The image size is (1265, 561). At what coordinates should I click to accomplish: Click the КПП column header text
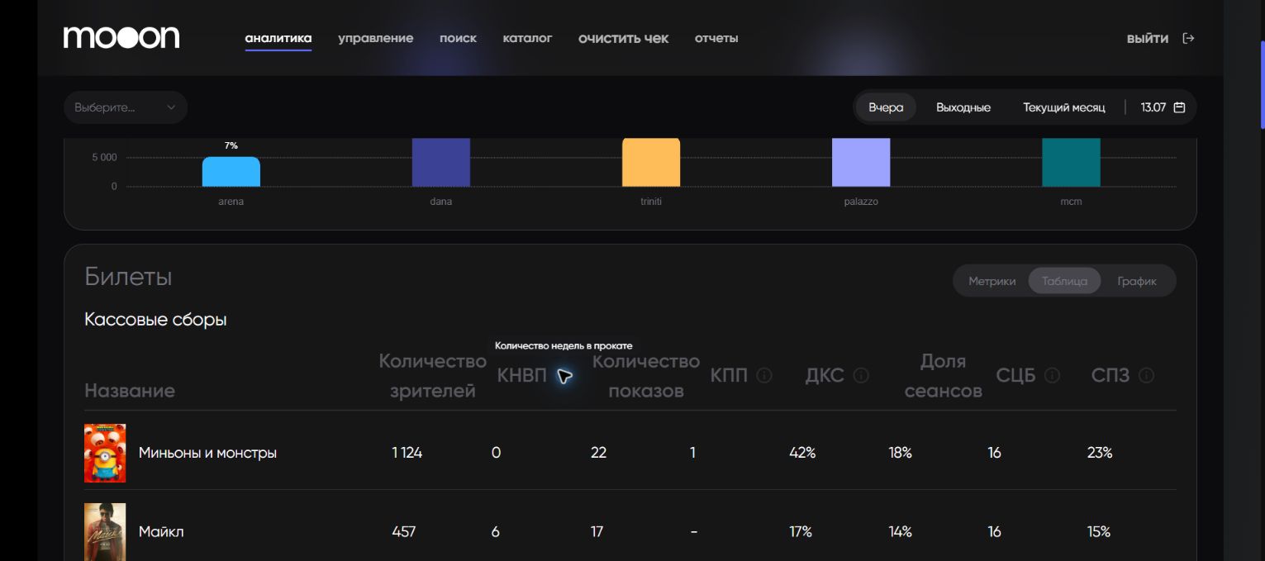[730, 376]
